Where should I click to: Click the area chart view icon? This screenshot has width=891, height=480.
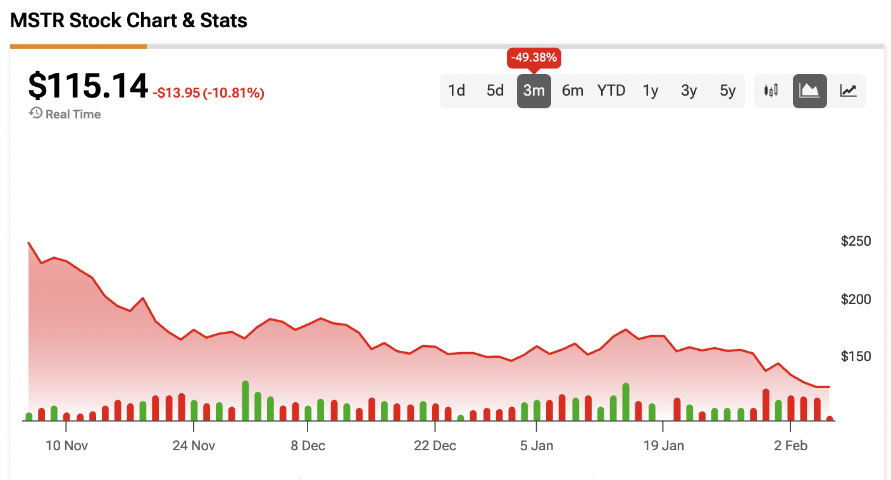click(x=810, y=91)
